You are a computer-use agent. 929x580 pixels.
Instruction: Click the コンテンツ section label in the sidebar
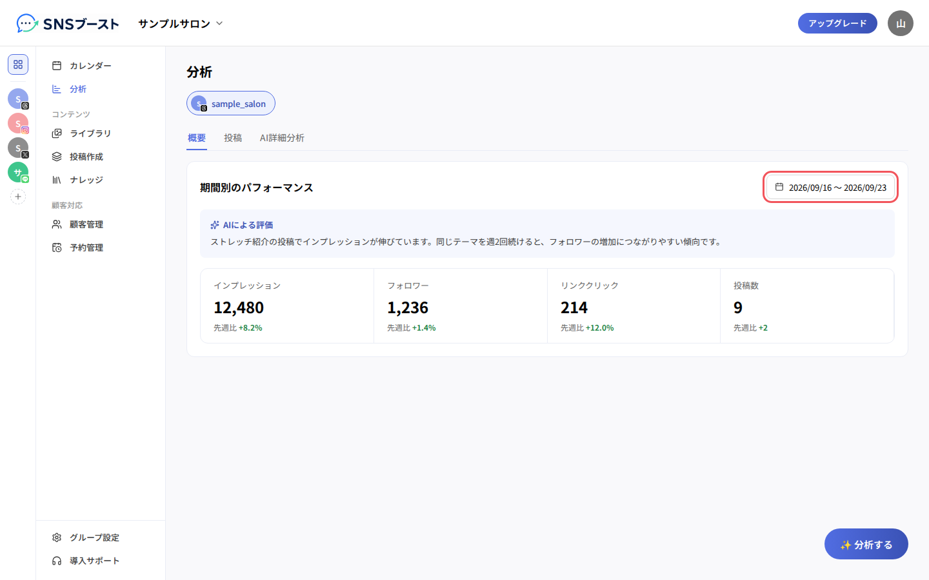click(71, 114)
